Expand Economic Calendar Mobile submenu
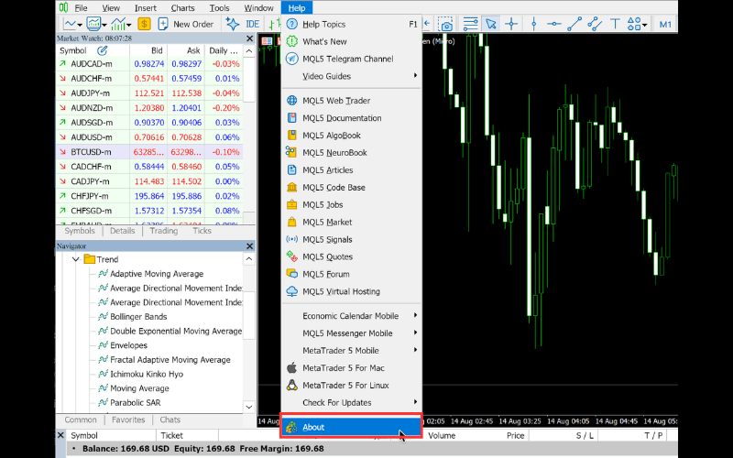The image size is (733, 458). pos(352,316)
